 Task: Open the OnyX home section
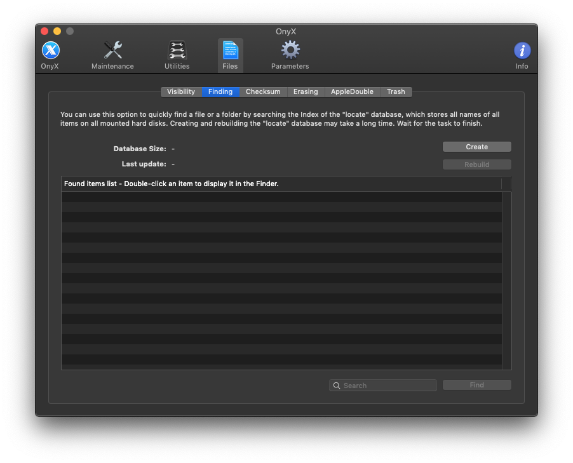50,55
